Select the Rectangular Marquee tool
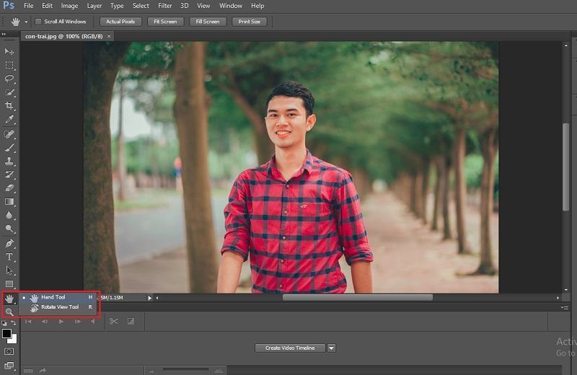The image size is (577, 375). coord(9,65)
